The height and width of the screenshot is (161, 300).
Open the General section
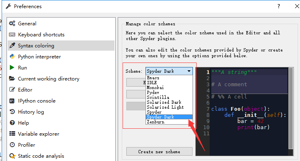61,24
